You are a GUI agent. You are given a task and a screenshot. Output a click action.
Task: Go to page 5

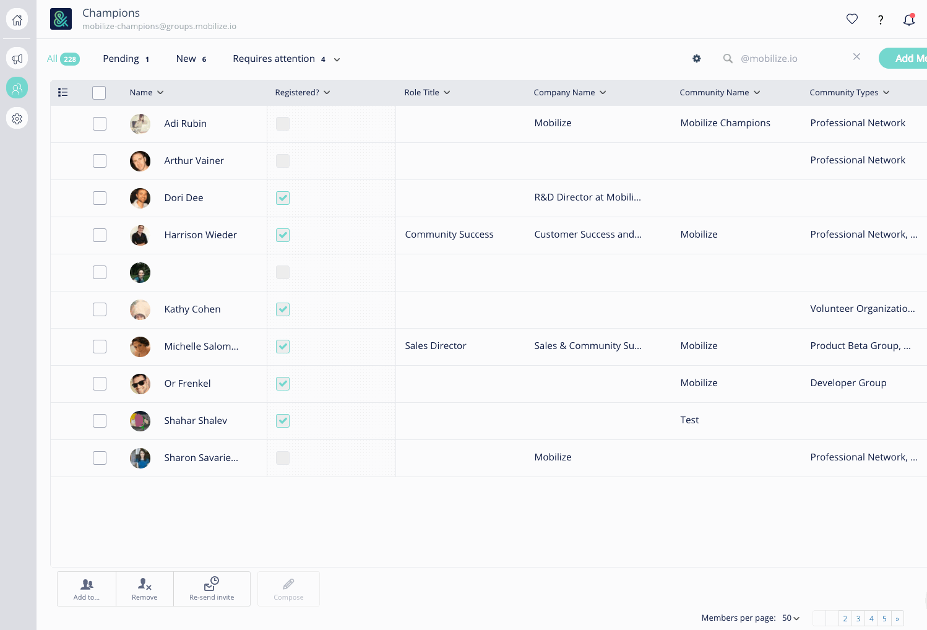(x=884, y=618)
